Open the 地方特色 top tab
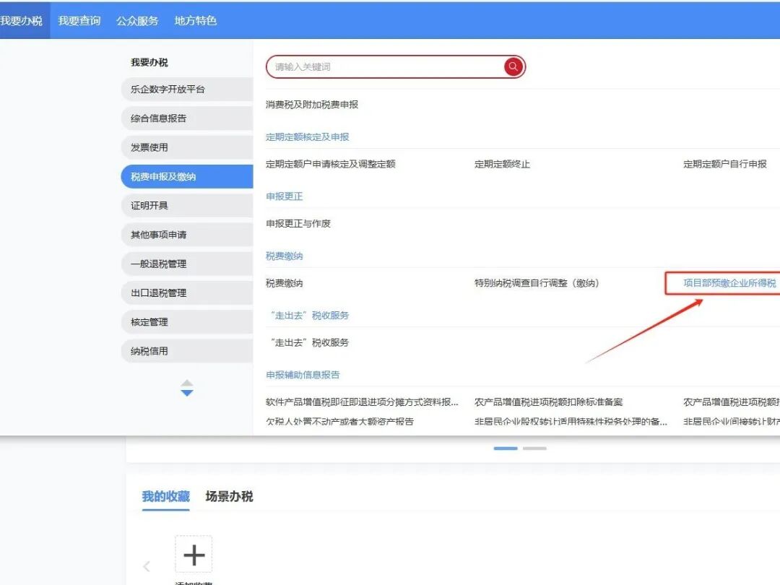 (196, 20)
